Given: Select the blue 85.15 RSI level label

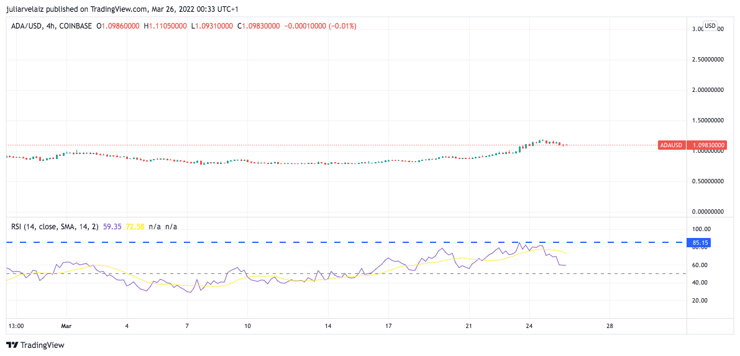Looking at the screenshot, I should 701,242.
